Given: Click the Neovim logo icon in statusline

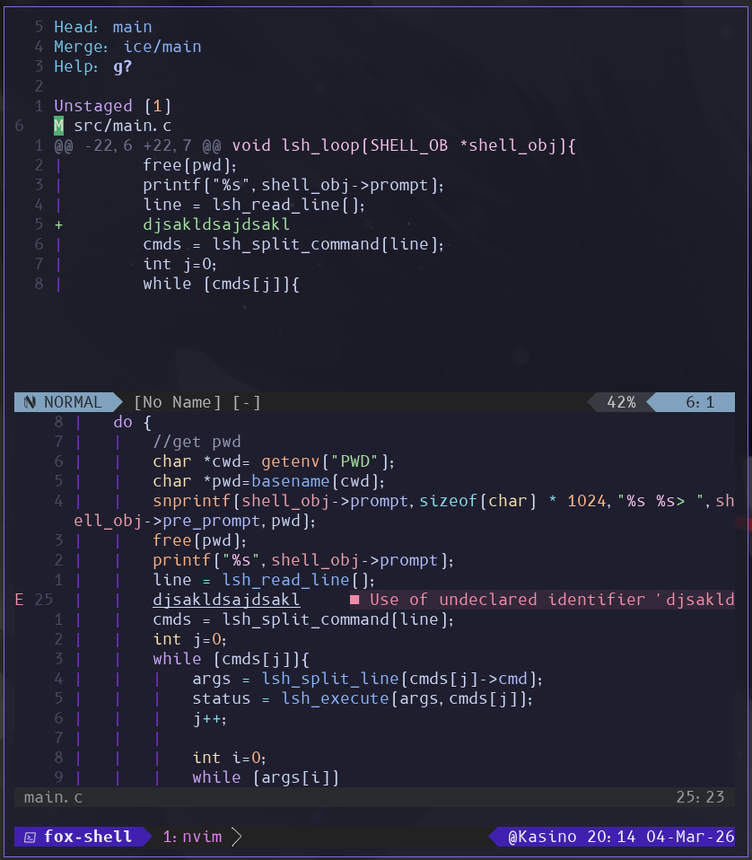Looking at the screenshot, I should pyautogui.click(x=30, y=402).
